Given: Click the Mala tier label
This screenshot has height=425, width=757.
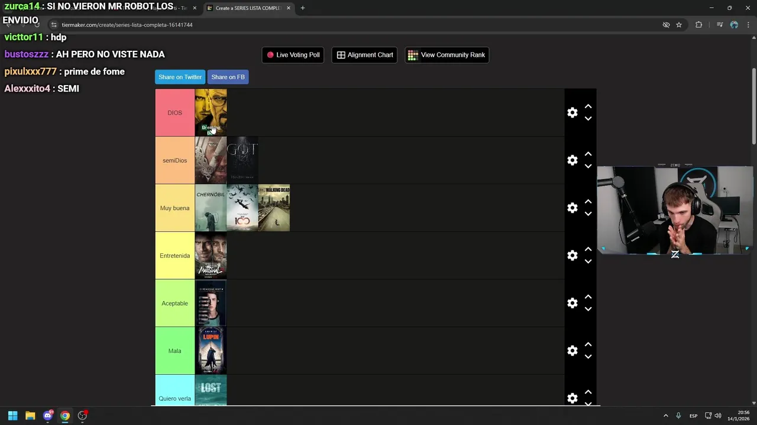Looking at the screenshot, I should tap(174, 351).
